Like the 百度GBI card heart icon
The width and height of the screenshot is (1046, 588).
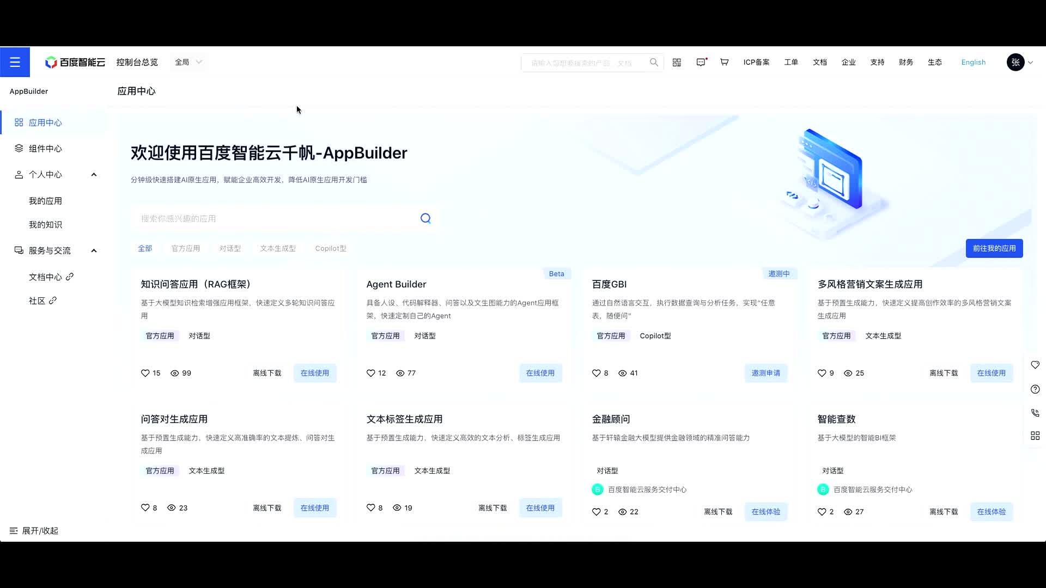click(596, 373)
